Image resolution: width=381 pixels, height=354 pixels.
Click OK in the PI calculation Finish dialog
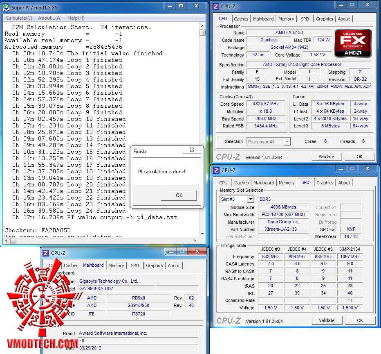(x=179, y=195)
